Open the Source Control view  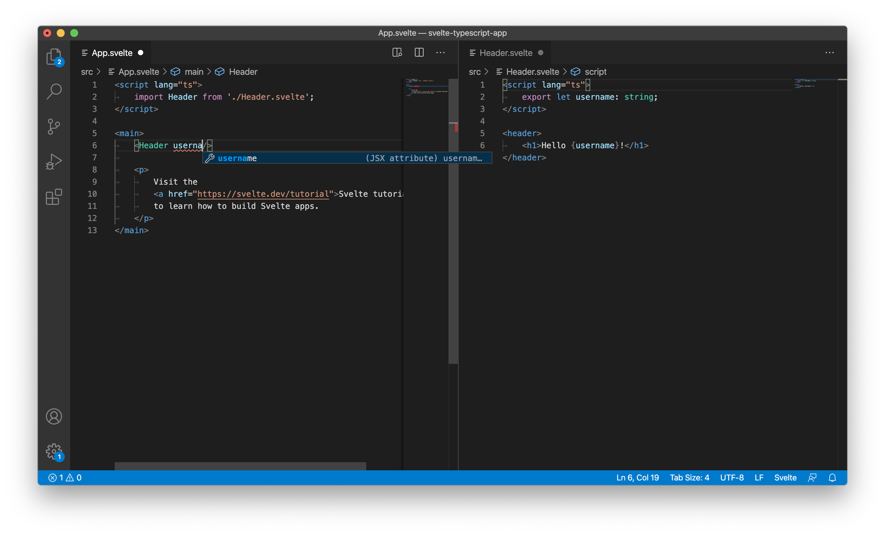point(54,127)
